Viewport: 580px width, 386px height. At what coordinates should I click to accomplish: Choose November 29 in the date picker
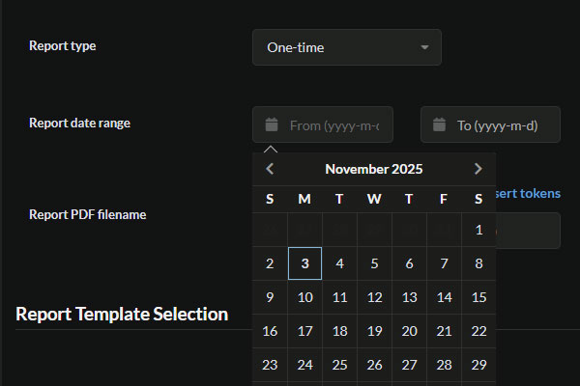(478, 365)
